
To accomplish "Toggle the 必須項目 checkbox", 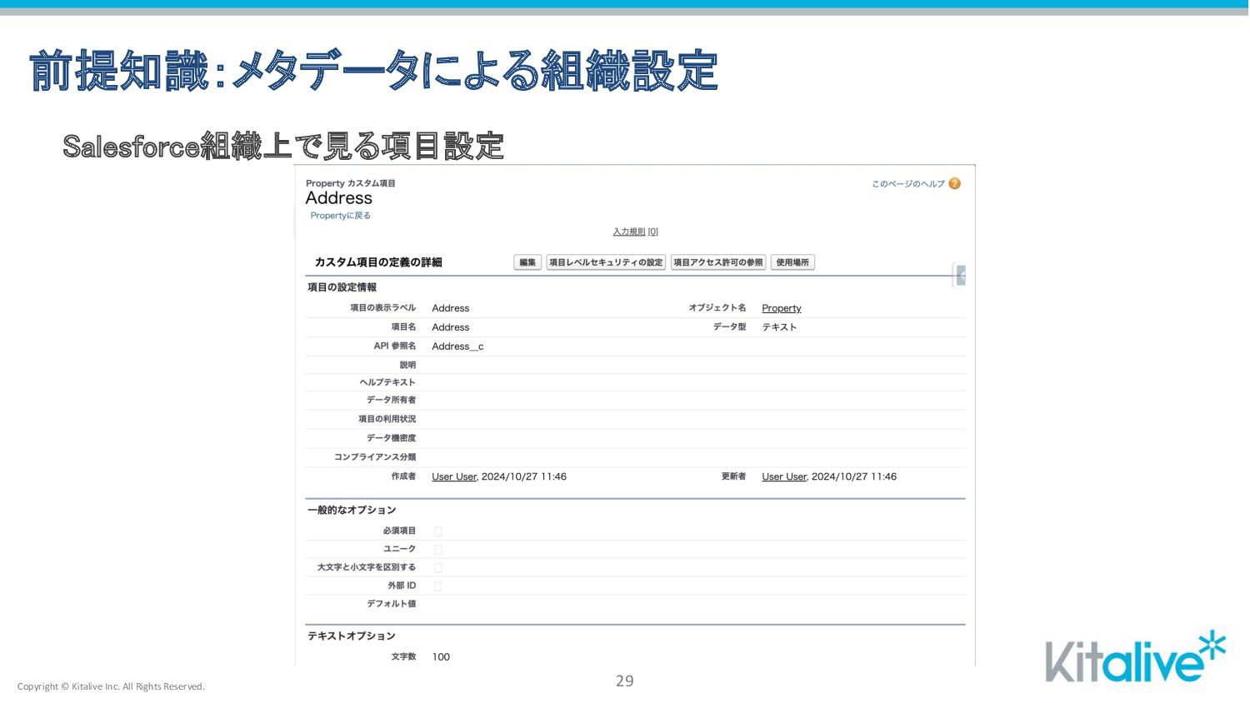I will 437,531.
